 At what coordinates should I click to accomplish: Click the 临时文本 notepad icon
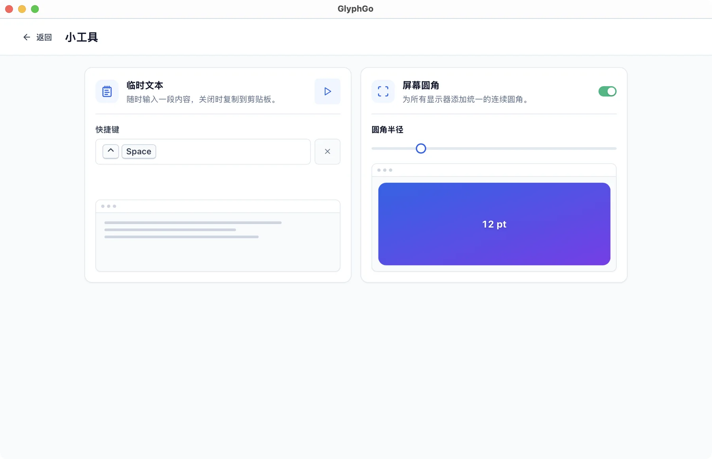107,91
